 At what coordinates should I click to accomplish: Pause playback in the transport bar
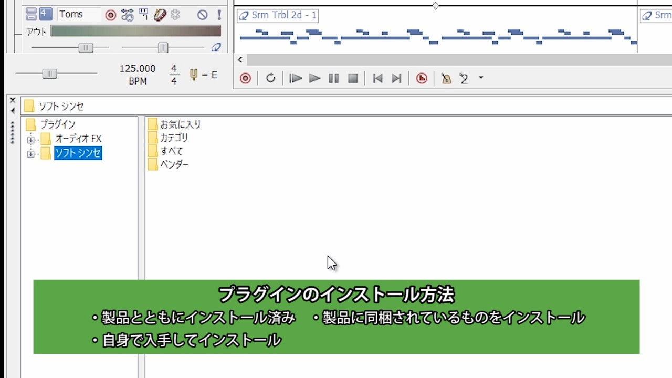coord(333,78)
